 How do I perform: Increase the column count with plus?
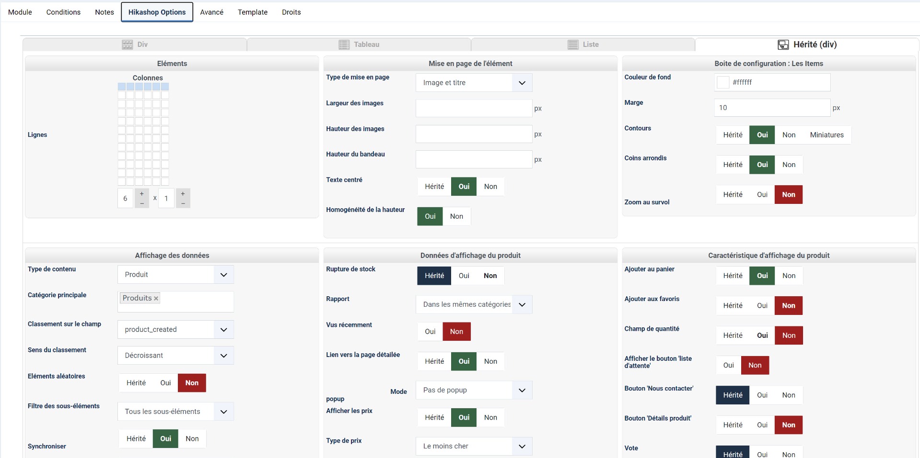click(142, 194)
